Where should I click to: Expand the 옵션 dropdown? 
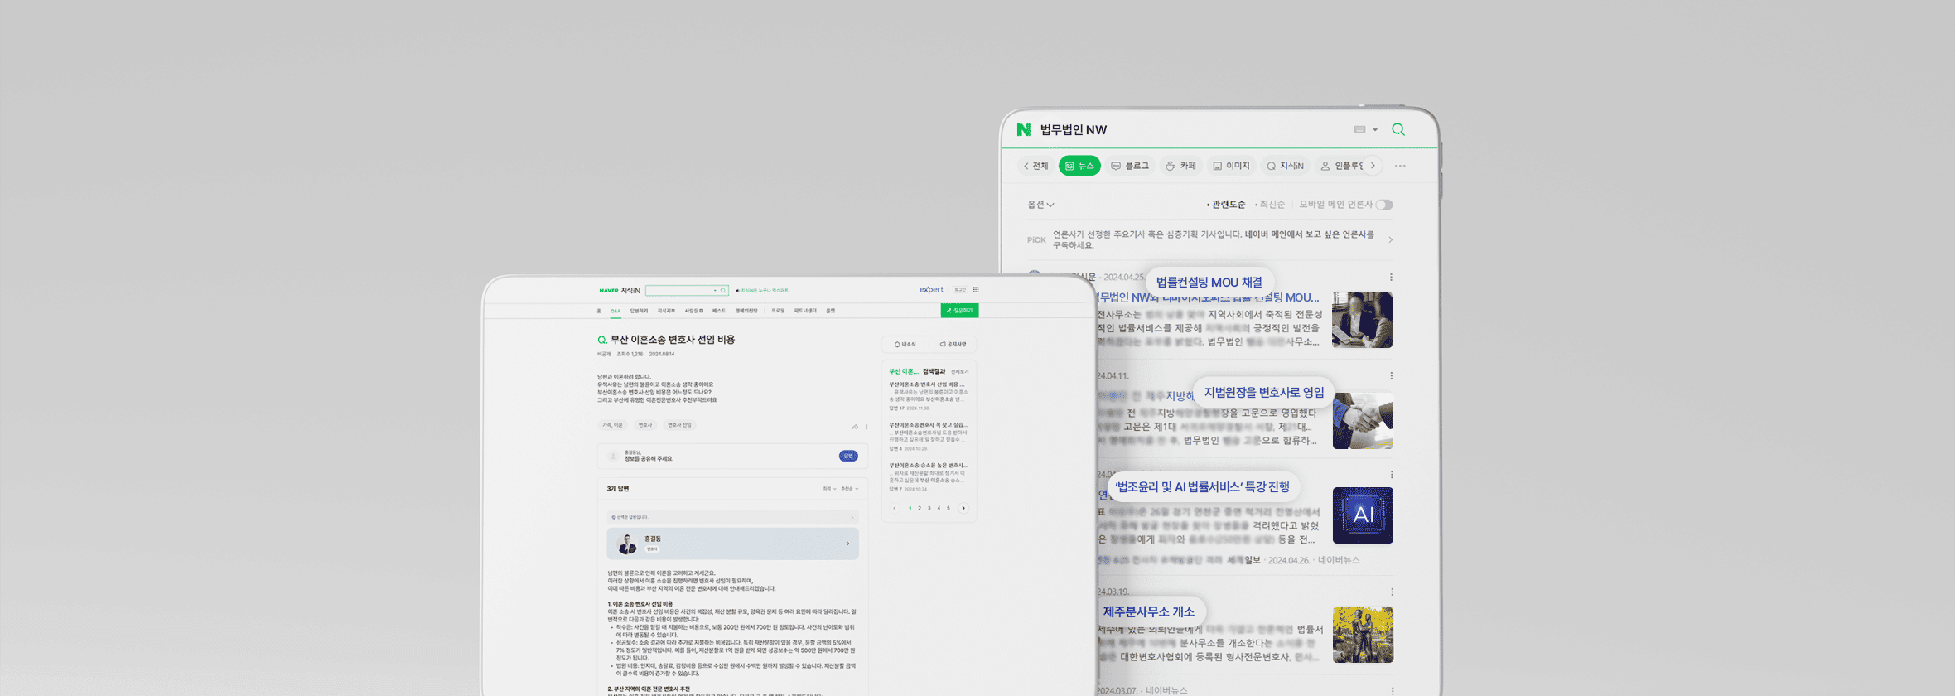pos(1040,205)
